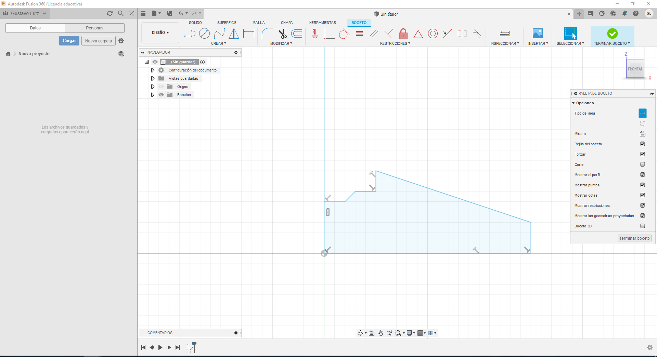Image resolution: width=657 pixels, height=357 pixels.
Task: Open the CREAR dropdown menu
Action: (219, 43)
